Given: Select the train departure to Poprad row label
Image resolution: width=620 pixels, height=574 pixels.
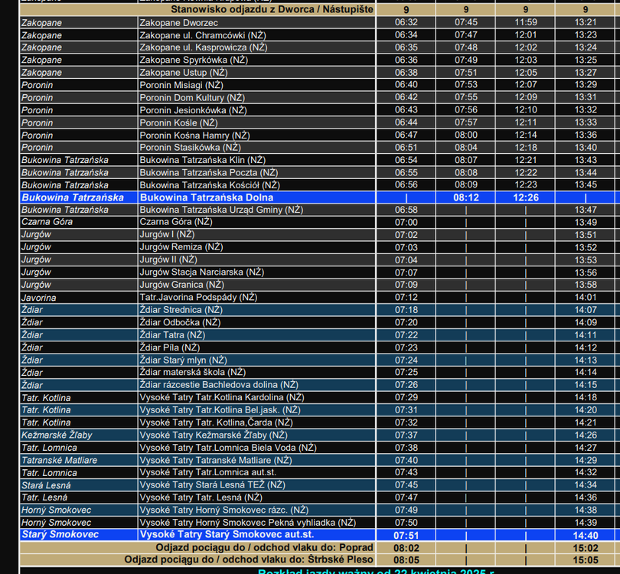Looking at the screenshot, I should coord(264,548).
